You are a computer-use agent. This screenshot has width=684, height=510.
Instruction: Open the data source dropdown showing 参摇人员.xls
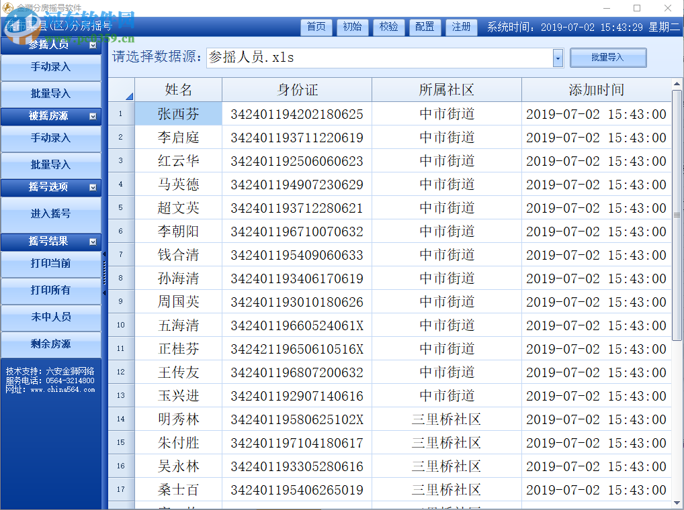point(556,58)
